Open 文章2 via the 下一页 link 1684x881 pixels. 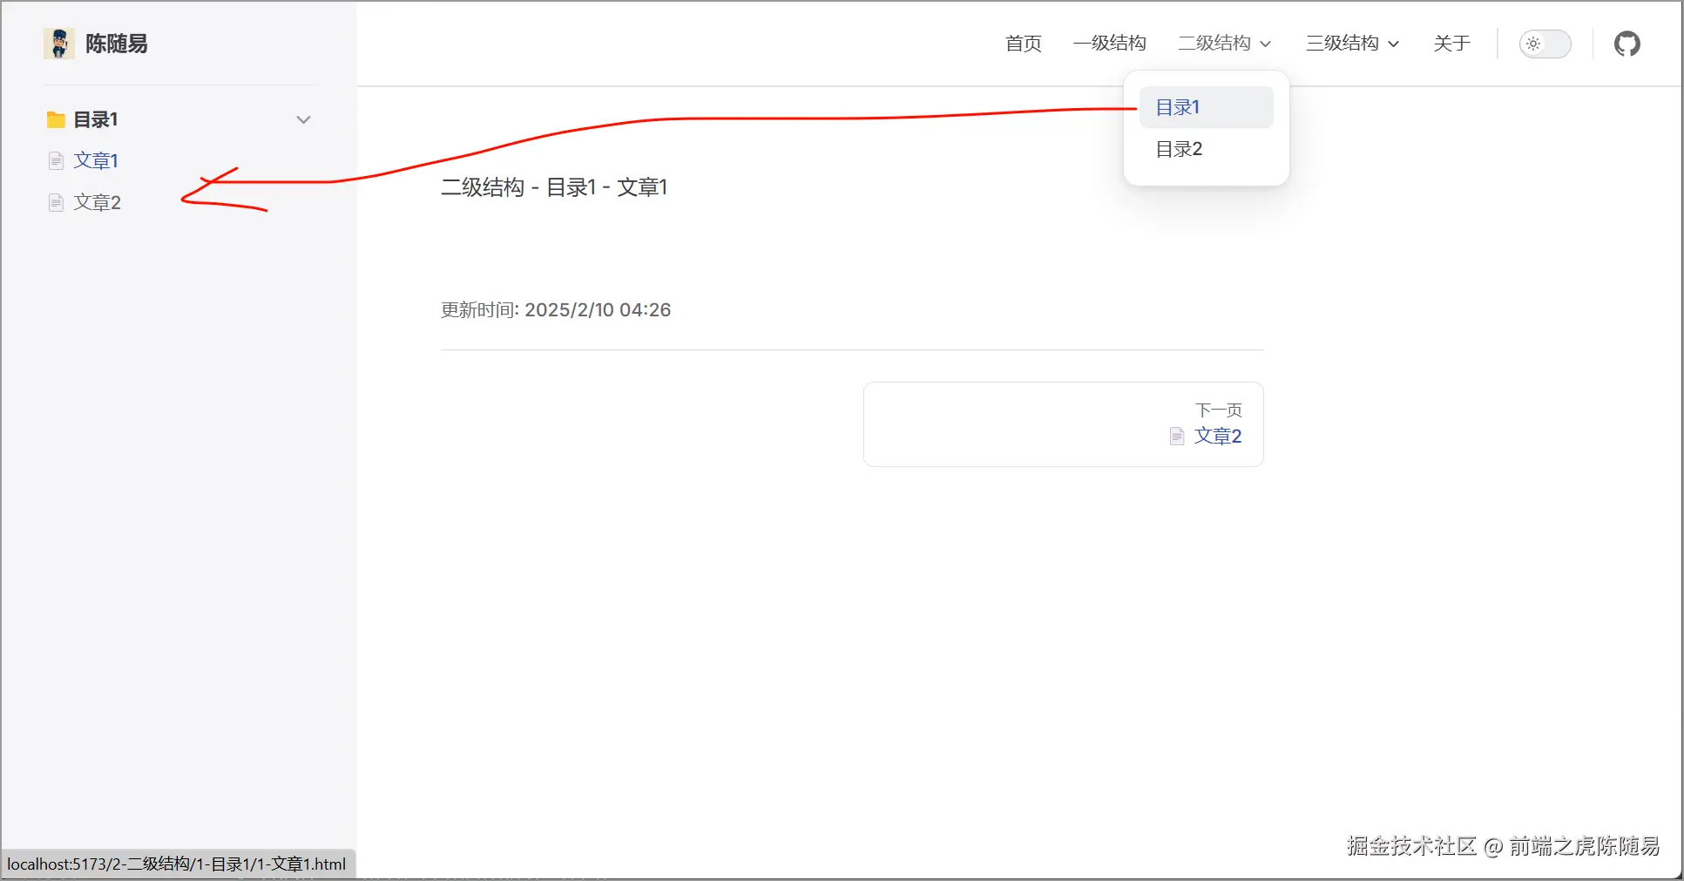tap(1217, 436)
